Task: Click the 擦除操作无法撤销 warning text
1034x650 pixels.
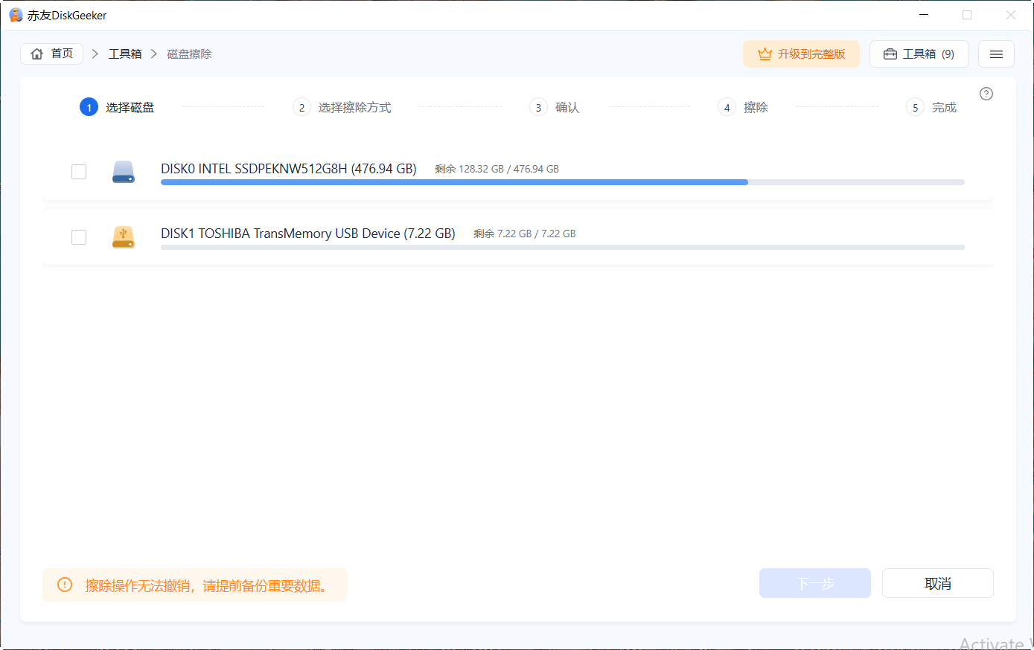Action: pos(206,586)
